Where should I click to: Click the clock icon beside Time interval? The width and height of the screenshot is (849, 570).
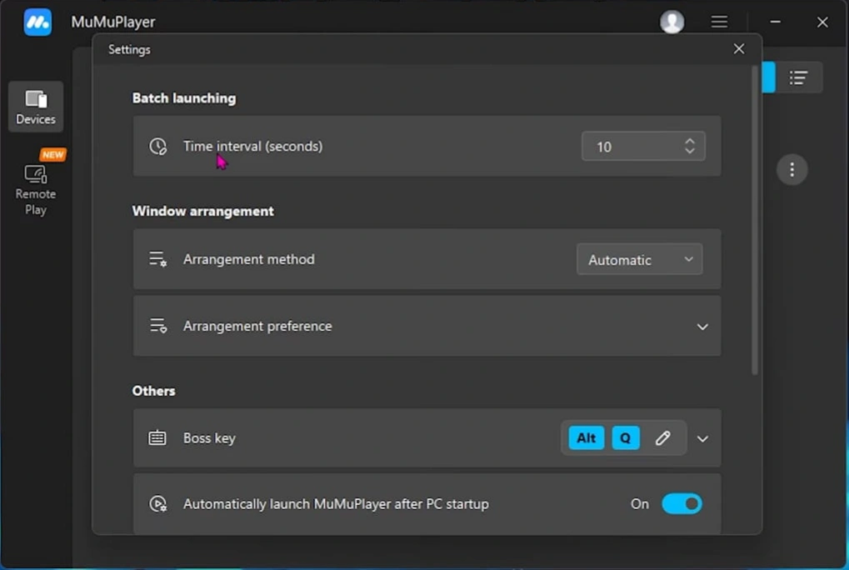[158, 146]
